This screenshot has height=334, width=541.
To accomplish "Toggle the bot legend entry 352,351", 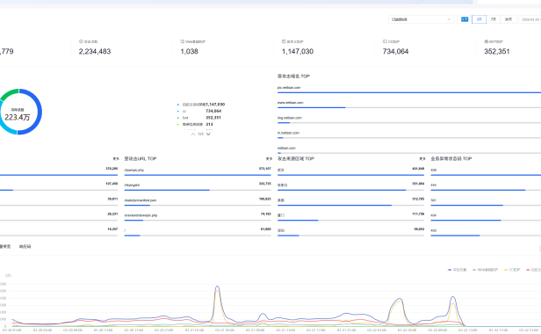I will click(x=199, y=118).
